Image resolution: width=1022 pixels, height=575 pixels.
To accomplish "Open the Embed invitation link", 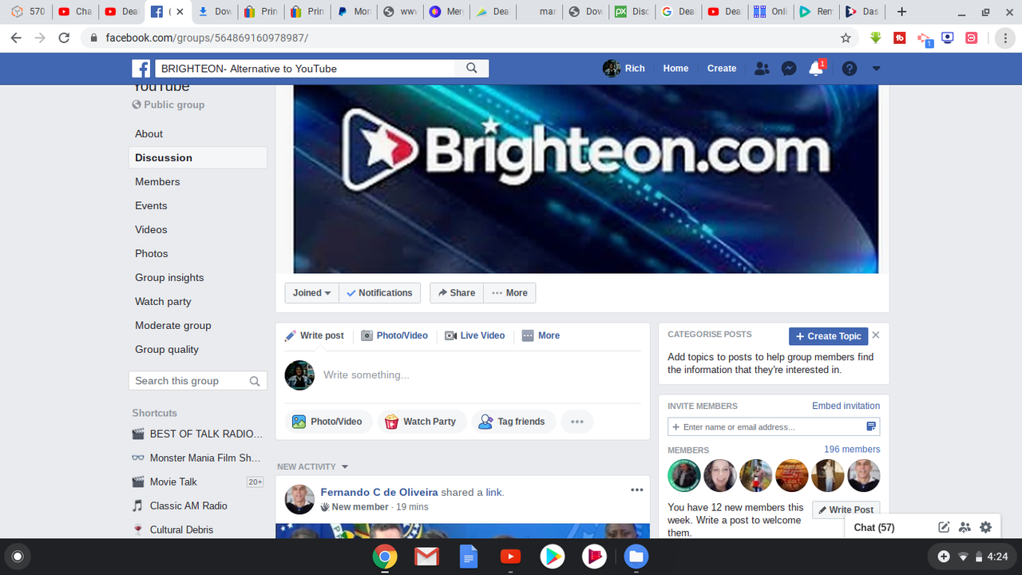I will coord(846,406).
